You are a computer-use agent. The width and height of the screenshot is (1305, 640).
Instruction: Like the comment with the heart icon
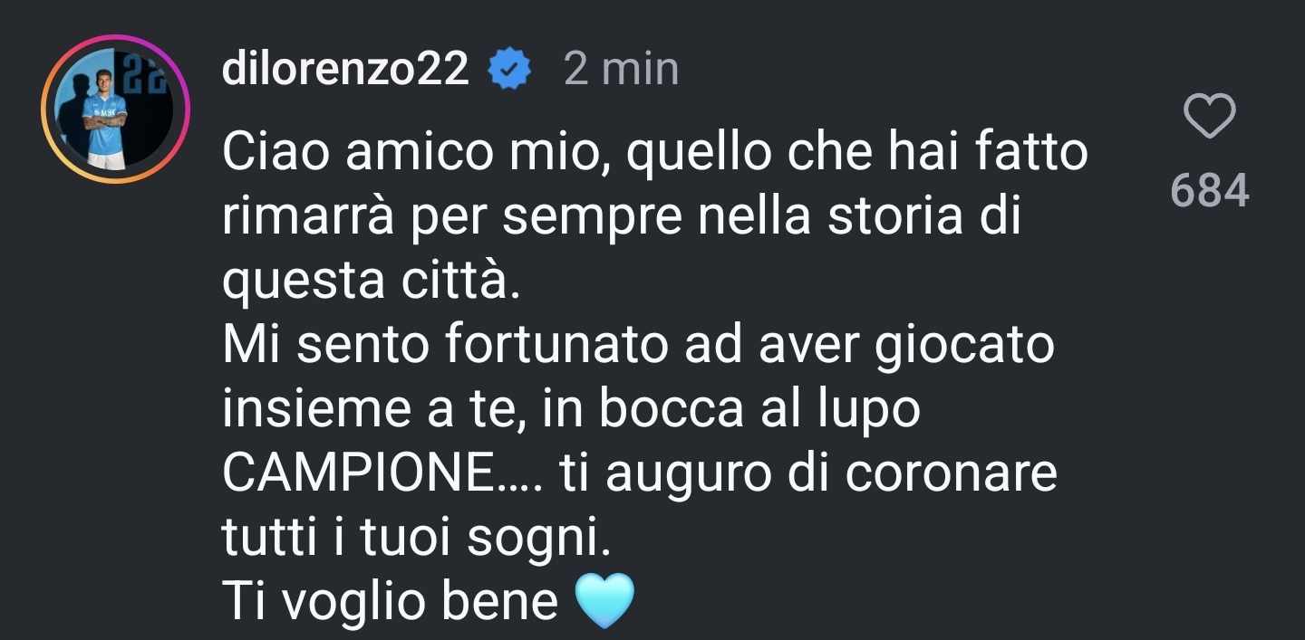tap(1210, 117)
